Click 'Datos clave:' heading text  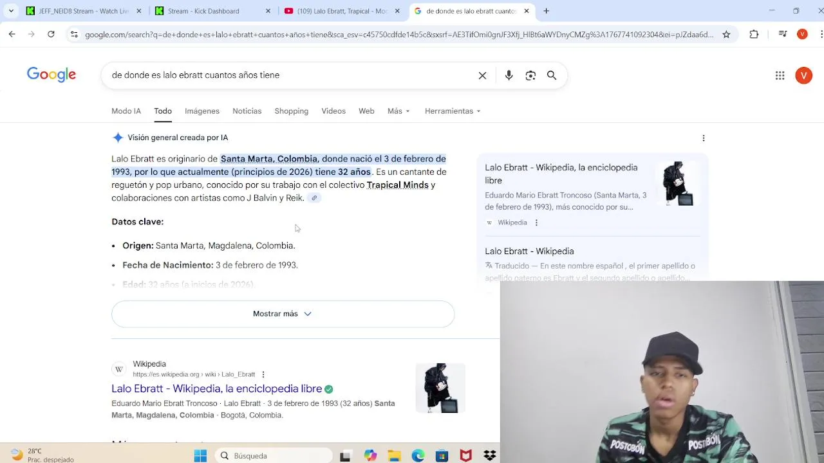click(x=137, y=222)
